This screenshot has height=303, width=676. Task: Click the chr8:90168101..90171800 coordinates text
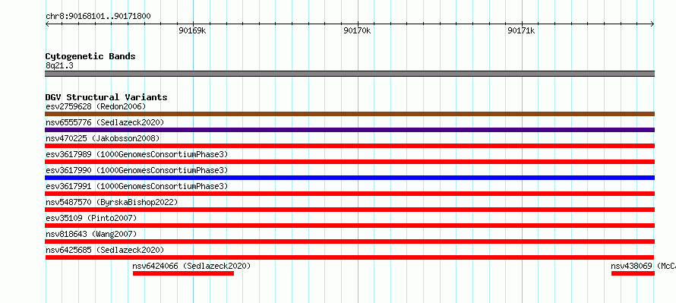click(x=98, y=17)
